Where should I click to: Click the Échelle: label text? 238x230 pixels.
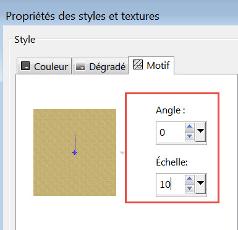pyautogui.click(x=172, y=162)
